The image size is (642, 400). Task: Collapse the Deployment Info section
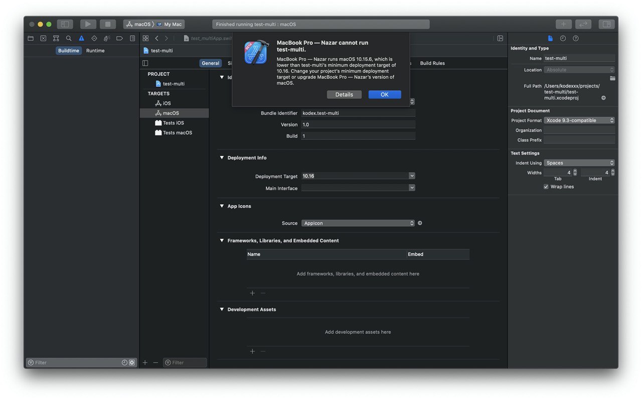(x=222, y=158)
